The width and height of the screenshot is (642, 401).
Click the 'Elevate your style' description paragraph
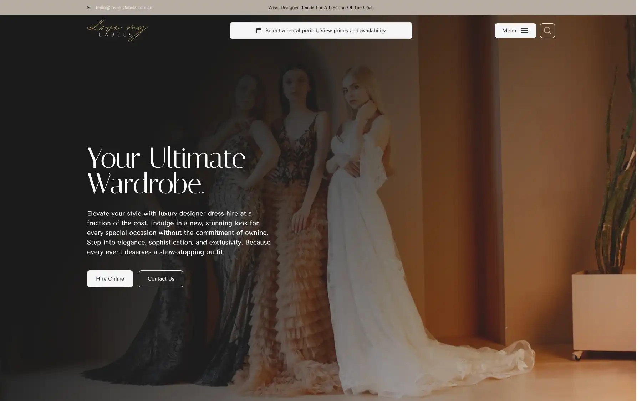179,233
